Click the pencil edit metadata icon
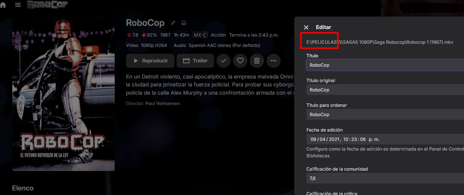Viewport: 464px width, 195px height. point(173,23)
